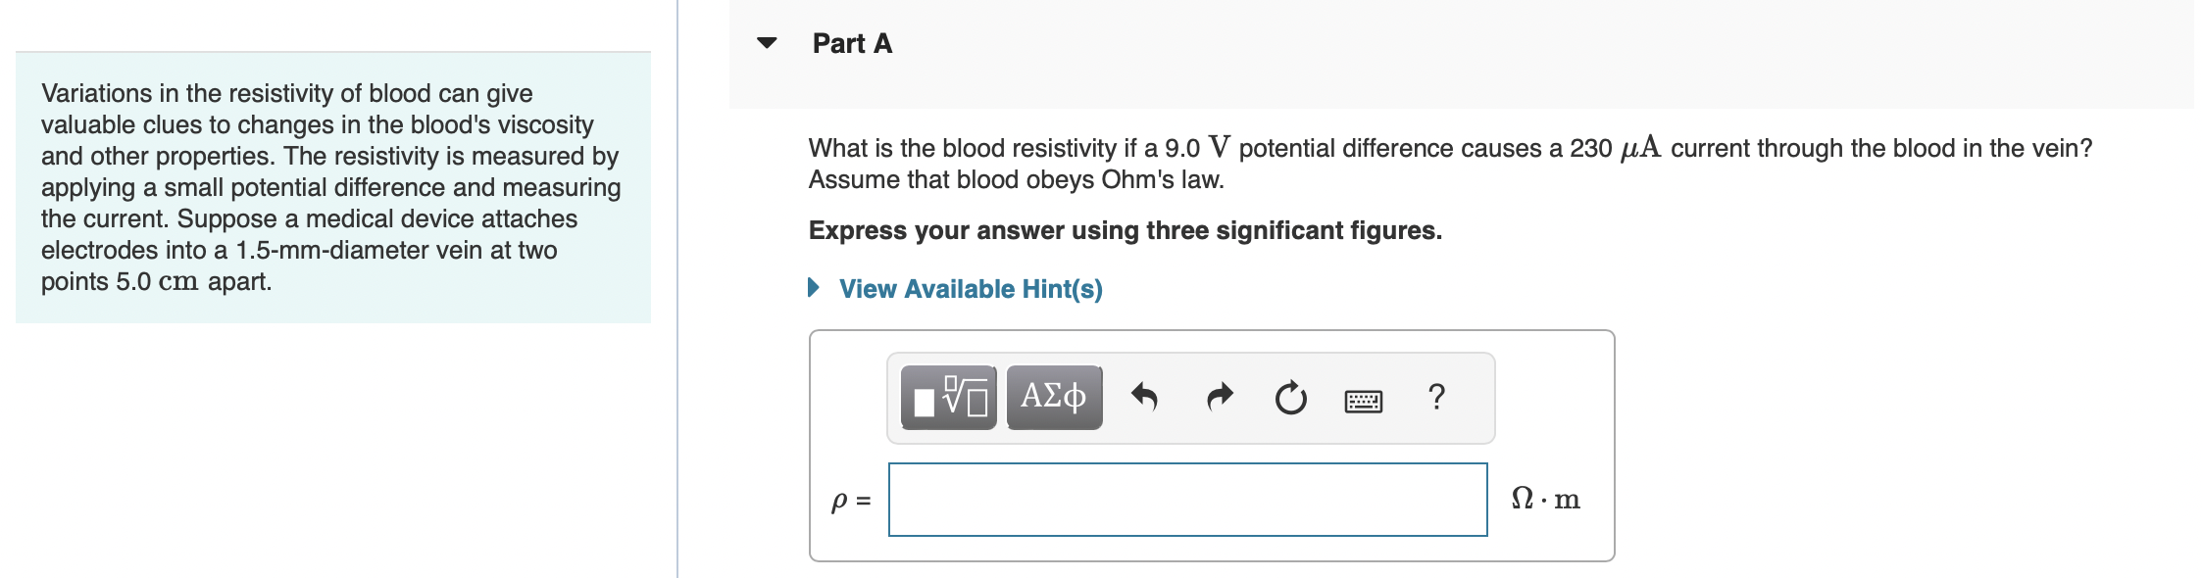Screen dimensions: 2202x578
Task: Select the Greek letters ΑΣφ symbol palette
Action: 1052,397
